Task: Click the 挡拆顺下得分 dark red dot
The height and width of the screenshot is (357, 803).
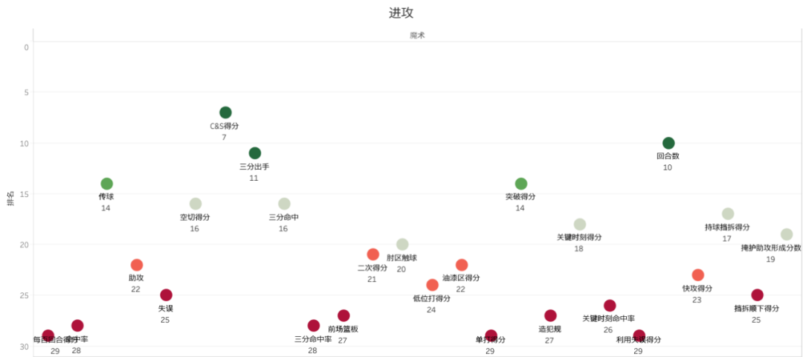Action: [x=757, y=295]
